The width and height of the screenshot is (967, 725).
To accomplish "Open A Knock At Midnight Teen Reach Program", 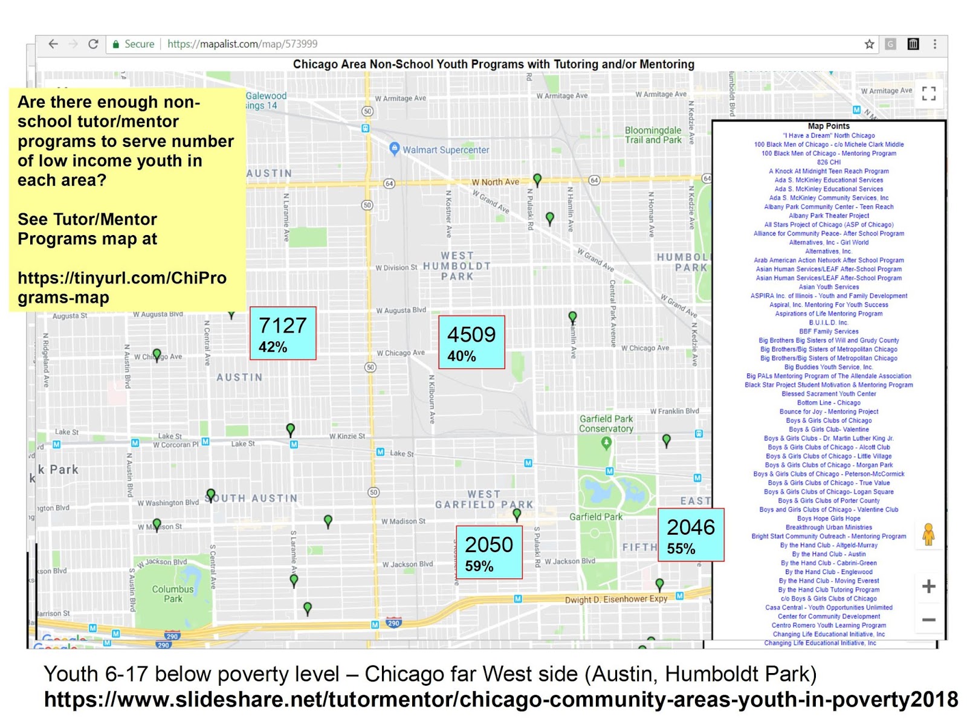I will (x=829, y=171).
